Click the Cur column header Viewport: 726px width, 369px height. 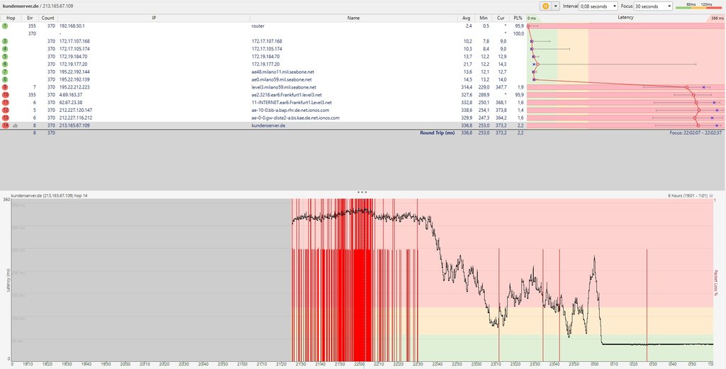click(501, 18)
